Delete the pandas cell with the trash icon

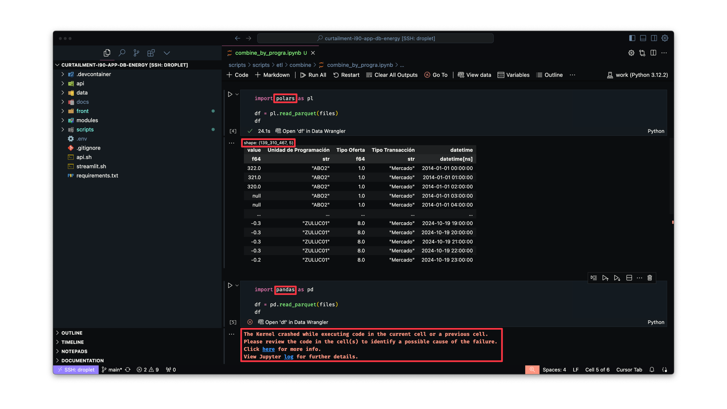650,278
